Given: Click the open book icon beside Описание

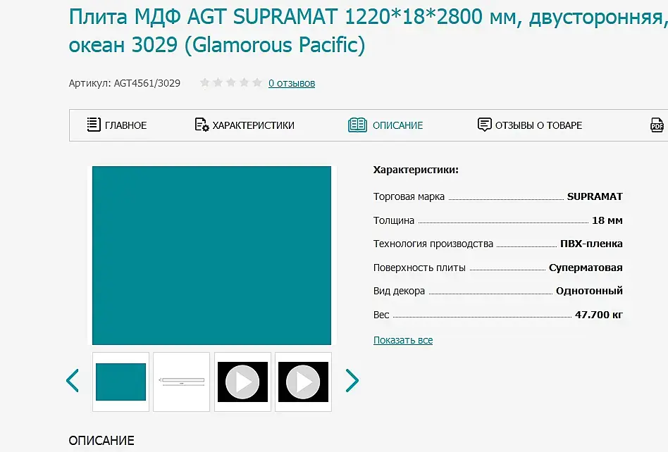Looking at the screenshot, I should [x=357, y=125].
